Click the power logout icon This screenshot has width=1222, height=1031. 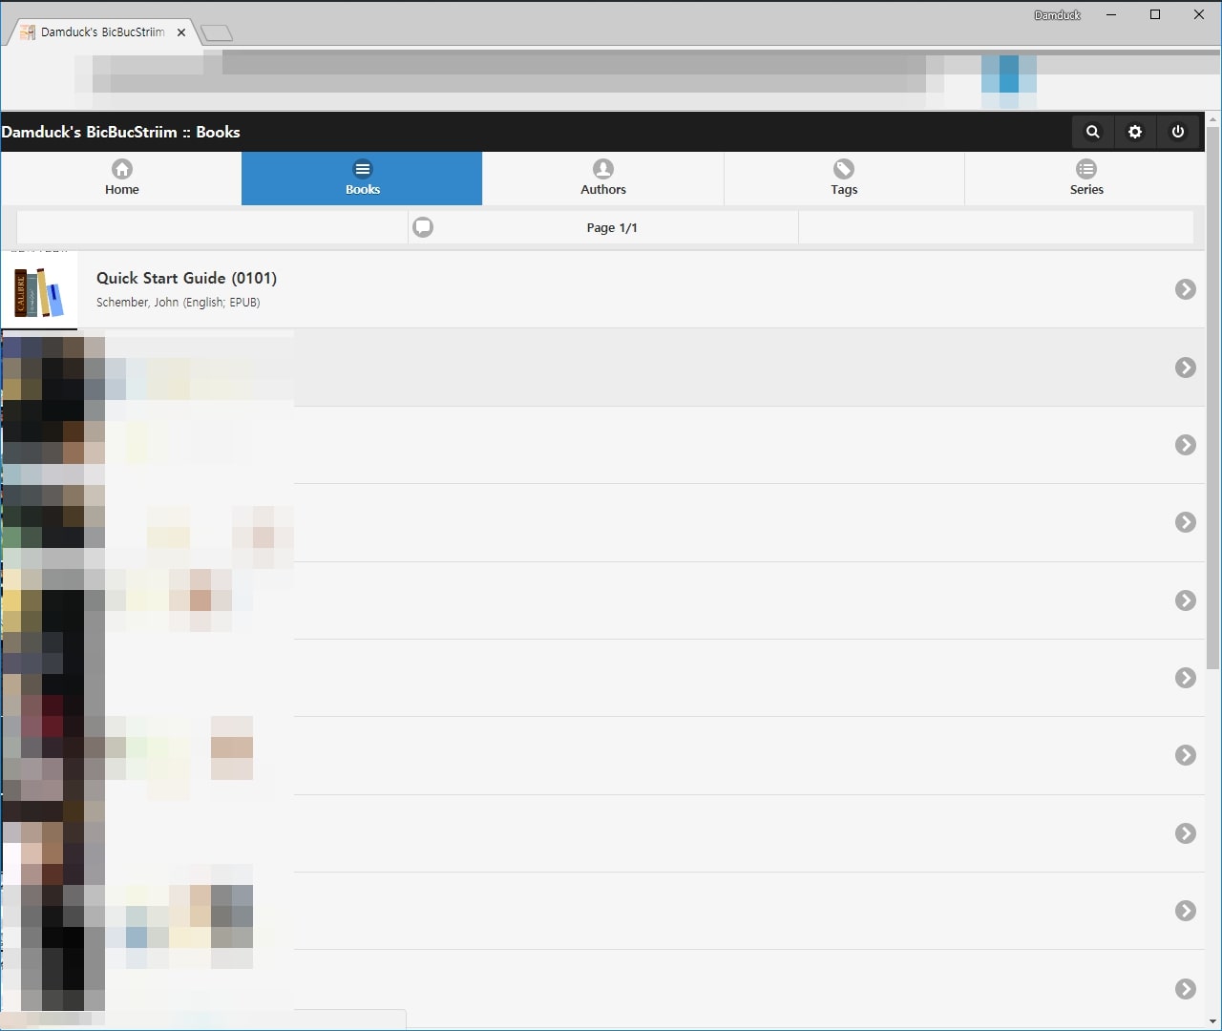click(x=1178, y=132)
